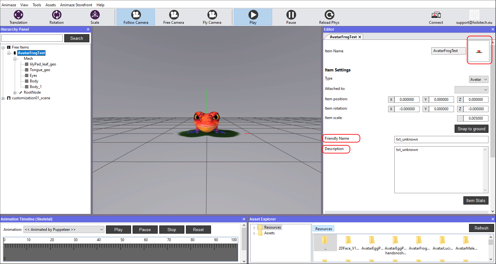The height and width of the screenshot is (264, 496).
Task: Click the Item rotation Y field
Action: click(441, 109)
